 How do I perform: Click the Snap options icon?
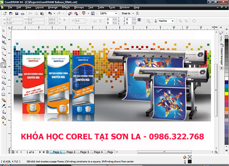pos(138,14)
